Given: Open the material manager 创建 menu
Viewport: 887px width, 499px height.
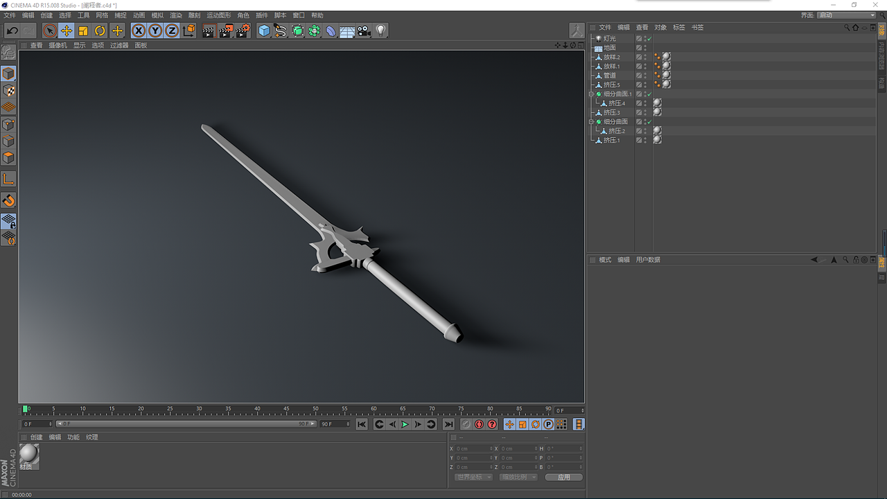Looking at the screenshot, I should [x=36, y=437].
